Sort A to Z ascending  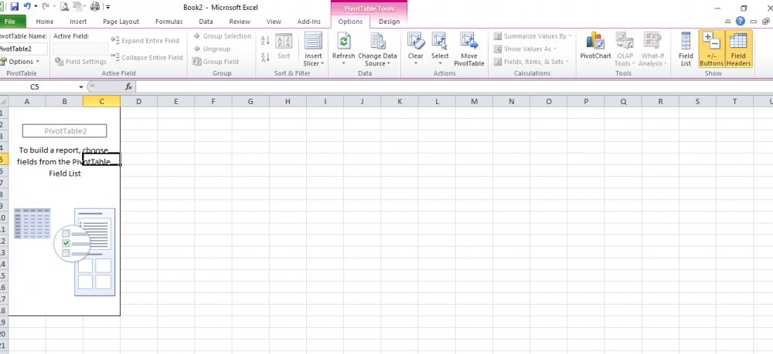pyautogui.click(x=264, y=41)
